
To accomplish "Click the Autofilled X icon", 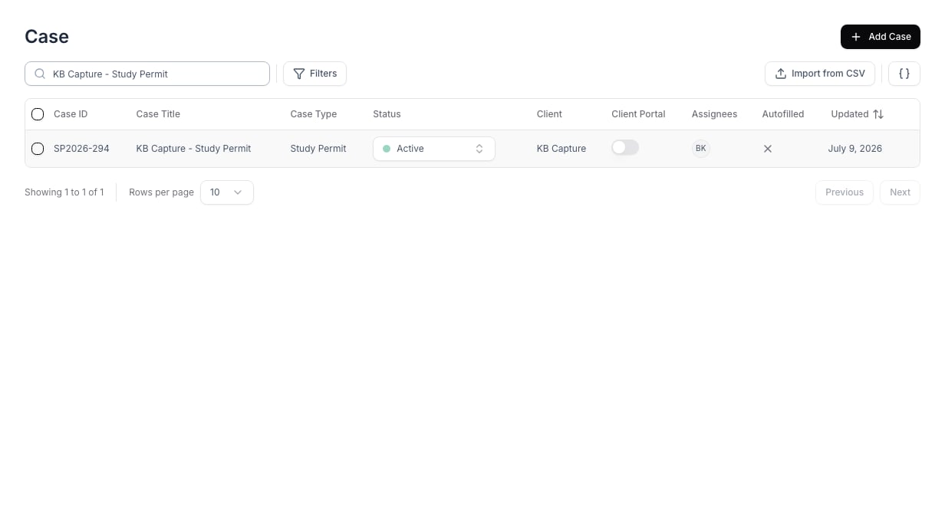I will [x=768, y=149].
